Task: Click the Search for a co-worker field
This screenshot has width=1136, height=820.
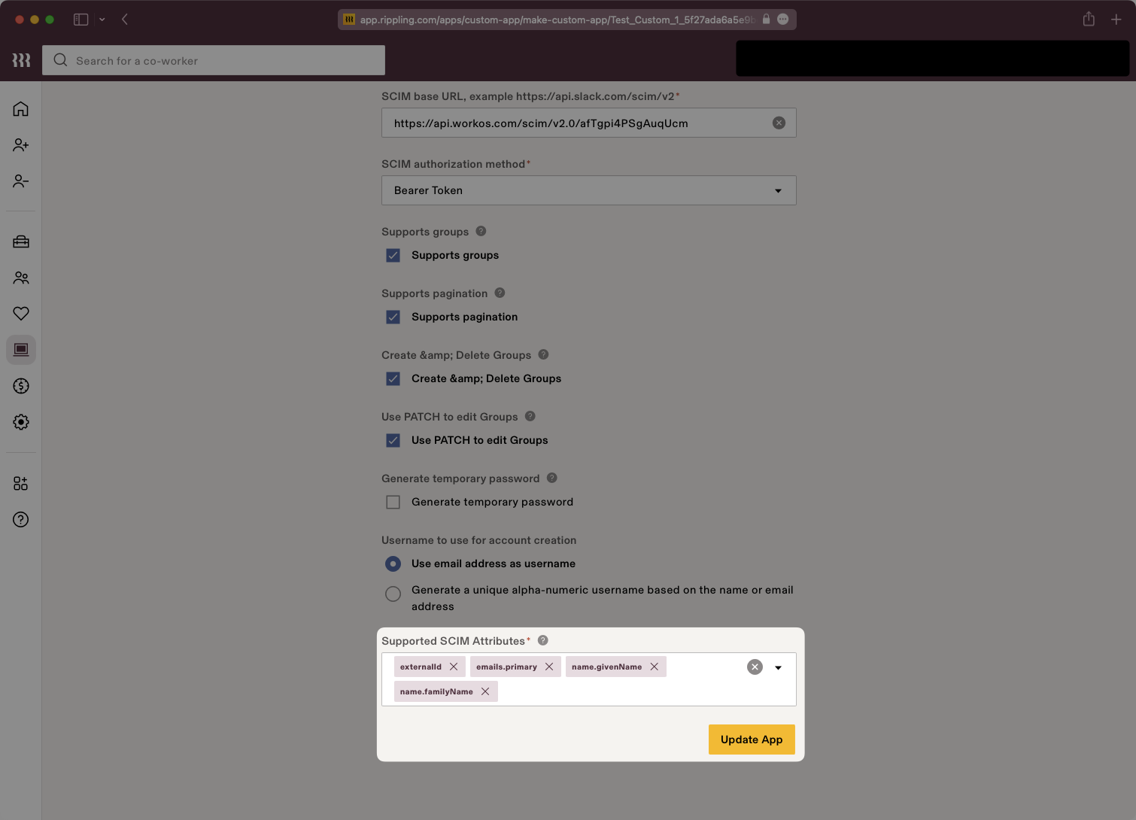Action: [214, 61]
